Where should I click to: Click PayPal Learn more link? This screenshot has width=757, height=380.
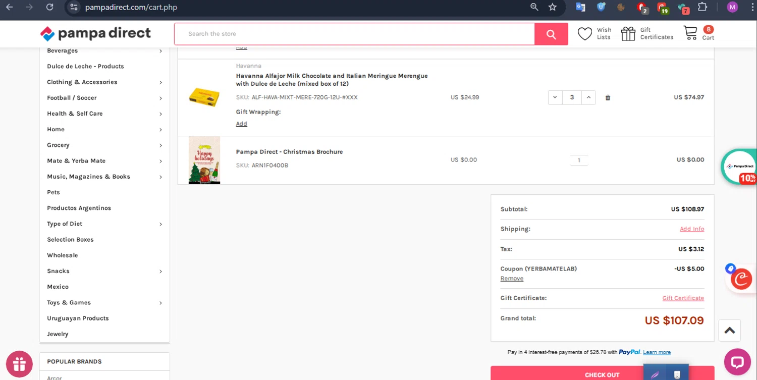[657, 352]
